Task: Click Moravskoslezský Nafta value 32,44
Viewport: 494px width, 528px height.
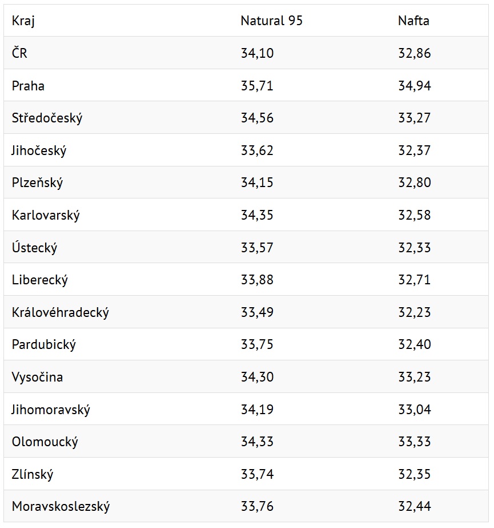Action: coord(415,506)
